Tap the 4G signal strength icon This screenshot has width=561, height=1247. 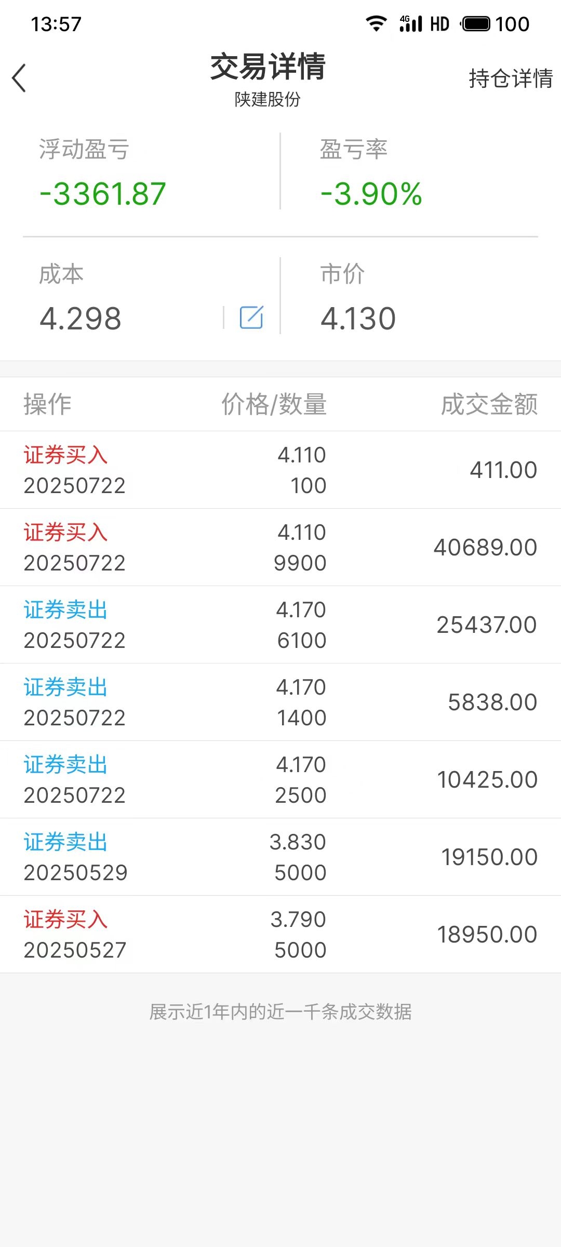[410, 24]
